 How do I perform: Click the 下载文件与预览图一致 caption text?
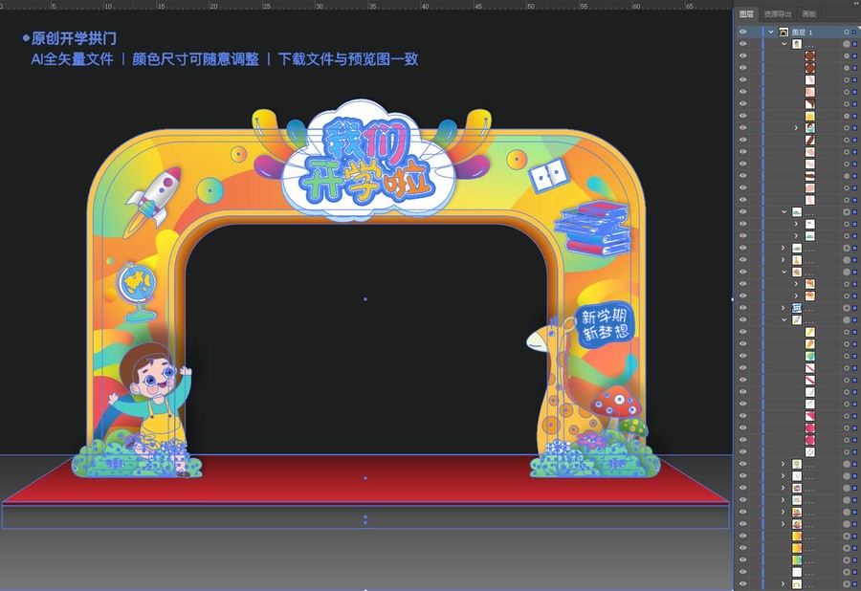tap(348, 58)
